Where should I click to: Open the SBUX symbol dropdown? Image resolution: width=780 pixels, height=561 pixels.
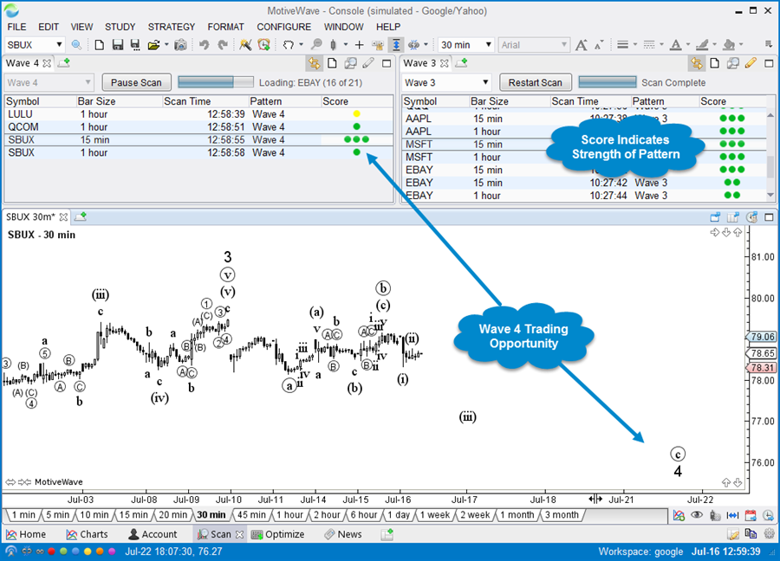[59, 45]
